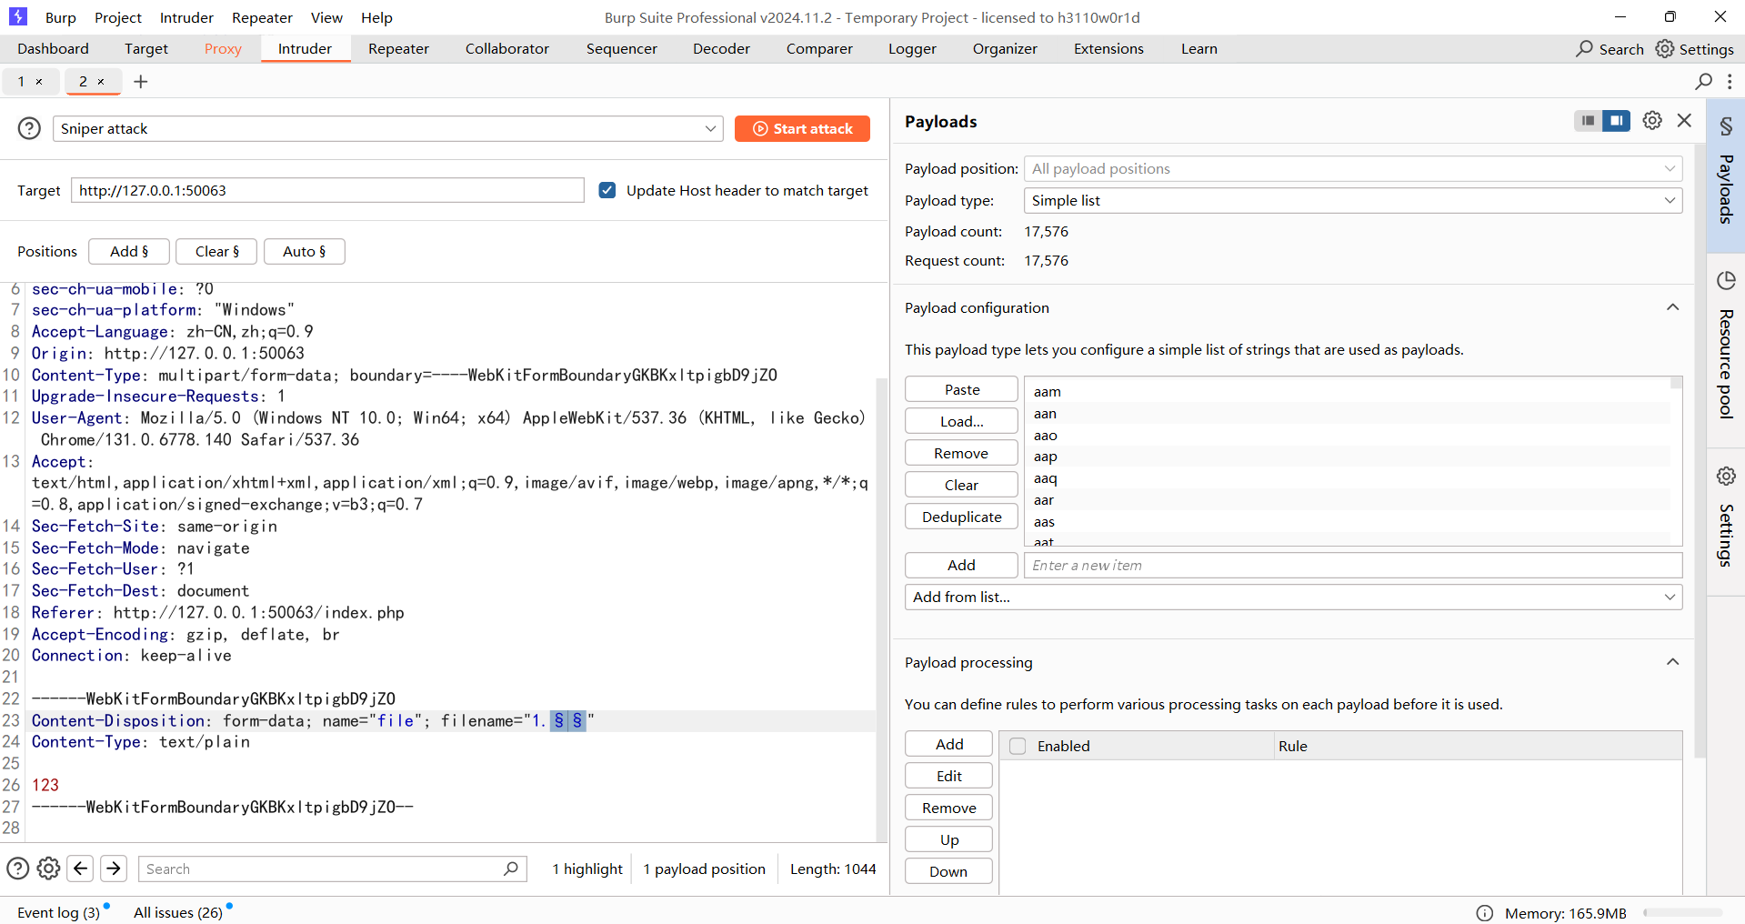Switch the Payloads panel to the left layout

1588,121
